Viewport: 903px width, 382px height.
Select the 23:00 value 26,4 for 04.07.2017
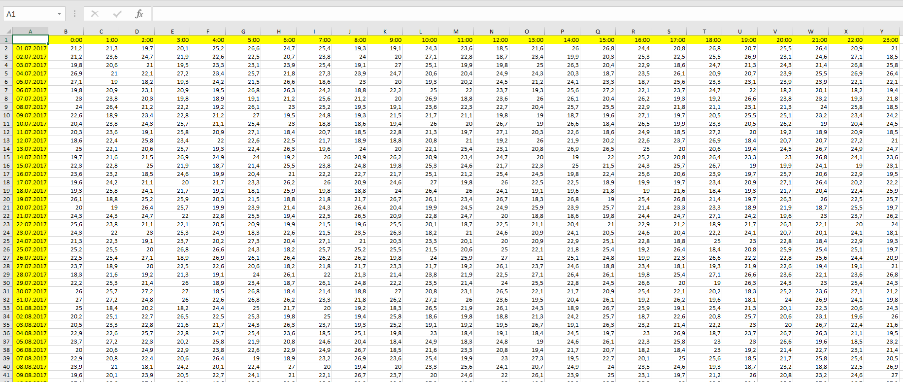point(882,73)
